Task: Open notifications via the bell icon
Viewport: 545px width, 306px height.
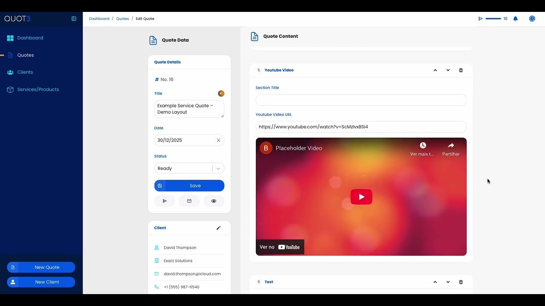Action: (516, 19)
